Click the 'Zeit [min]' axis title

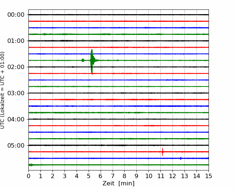coord(118,184)
